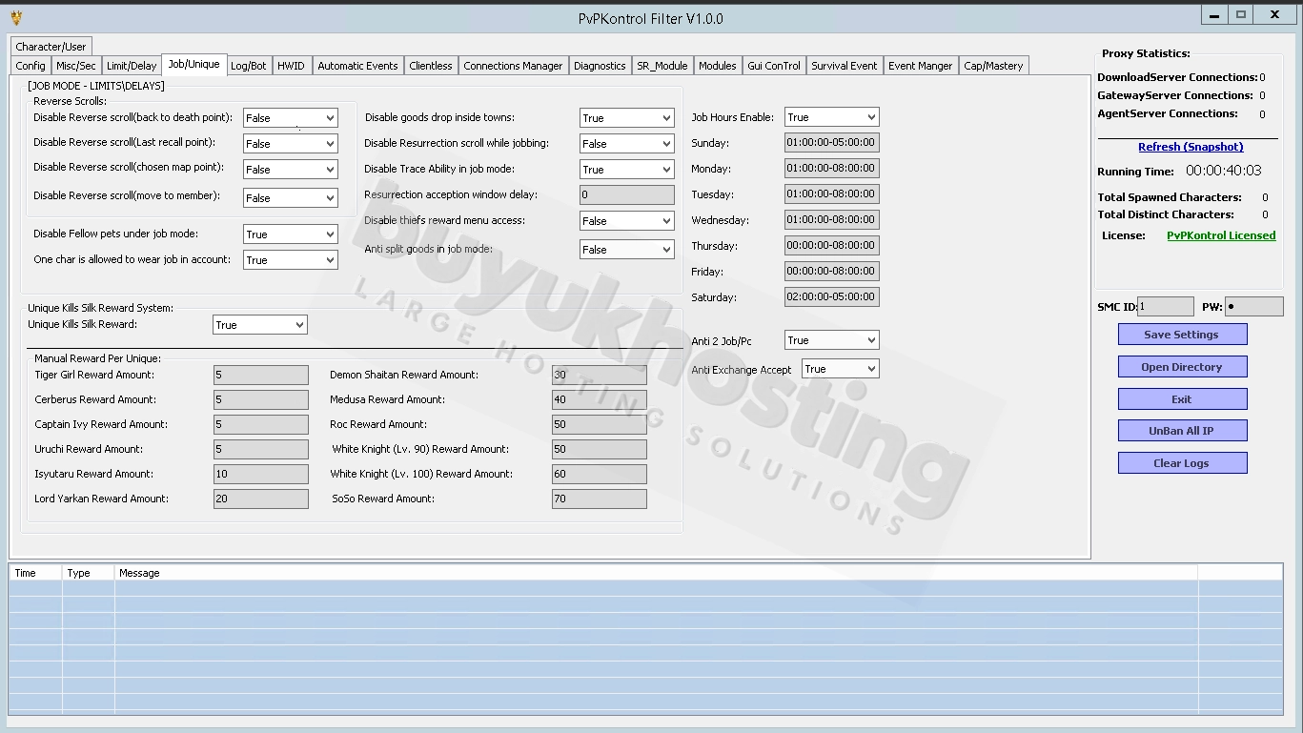Switch to the Config tab
Image resolution: width=1303 pixels, height=733 pixels.
pyautogui.click(x=31, y=66)
